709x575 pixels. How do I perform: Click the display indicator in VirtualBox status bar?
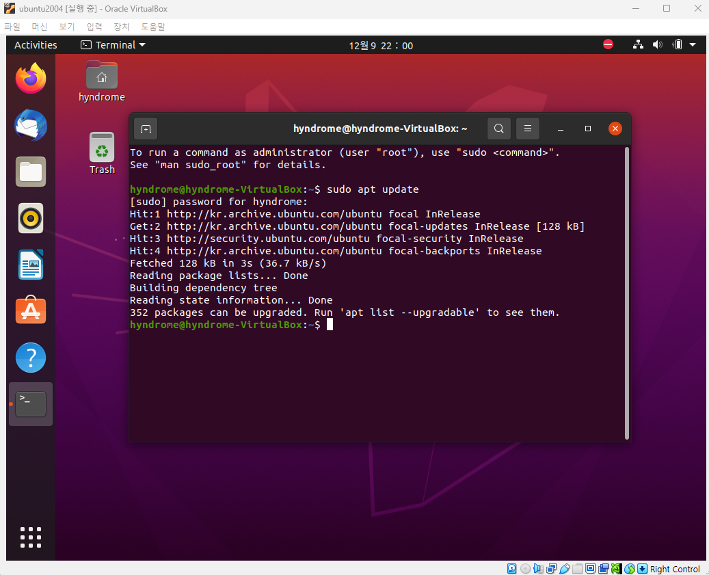point(590,568)
